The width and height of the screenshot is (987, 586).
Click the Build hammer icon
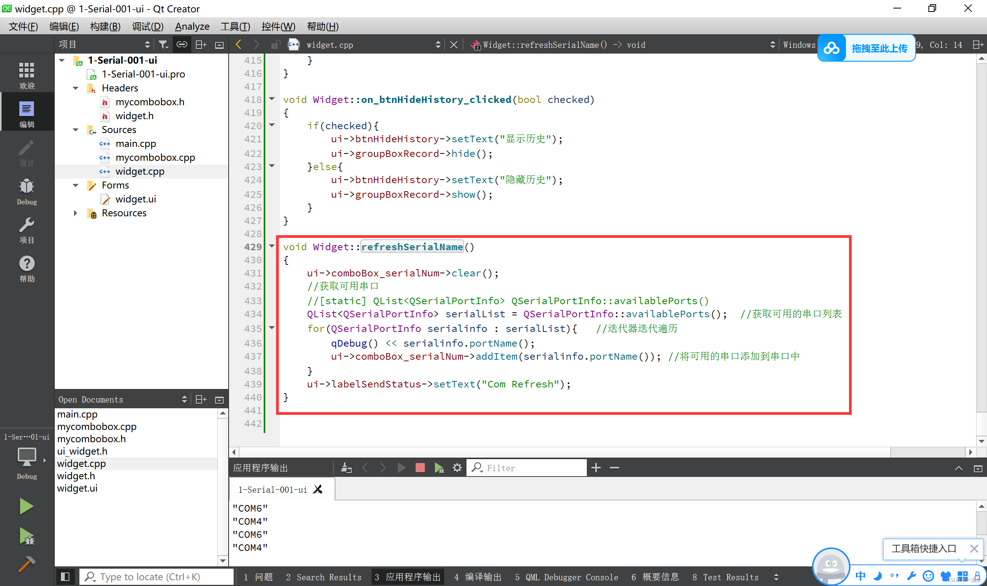click(26, 564)
